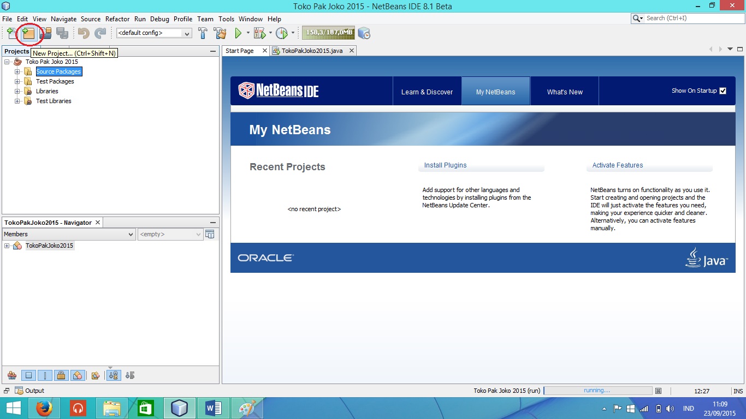
Task: Select the What's New tab
Action: pos(565,92)
